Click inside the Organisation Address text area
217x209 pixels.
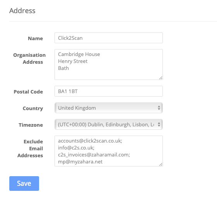(109, 65)
